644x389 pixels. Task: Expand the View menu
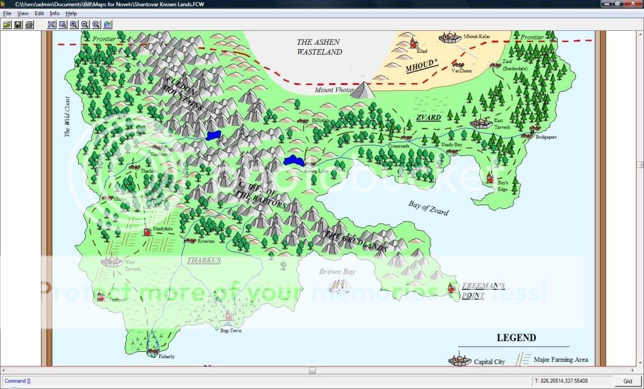pyautogui.click(x=23, y=13)
